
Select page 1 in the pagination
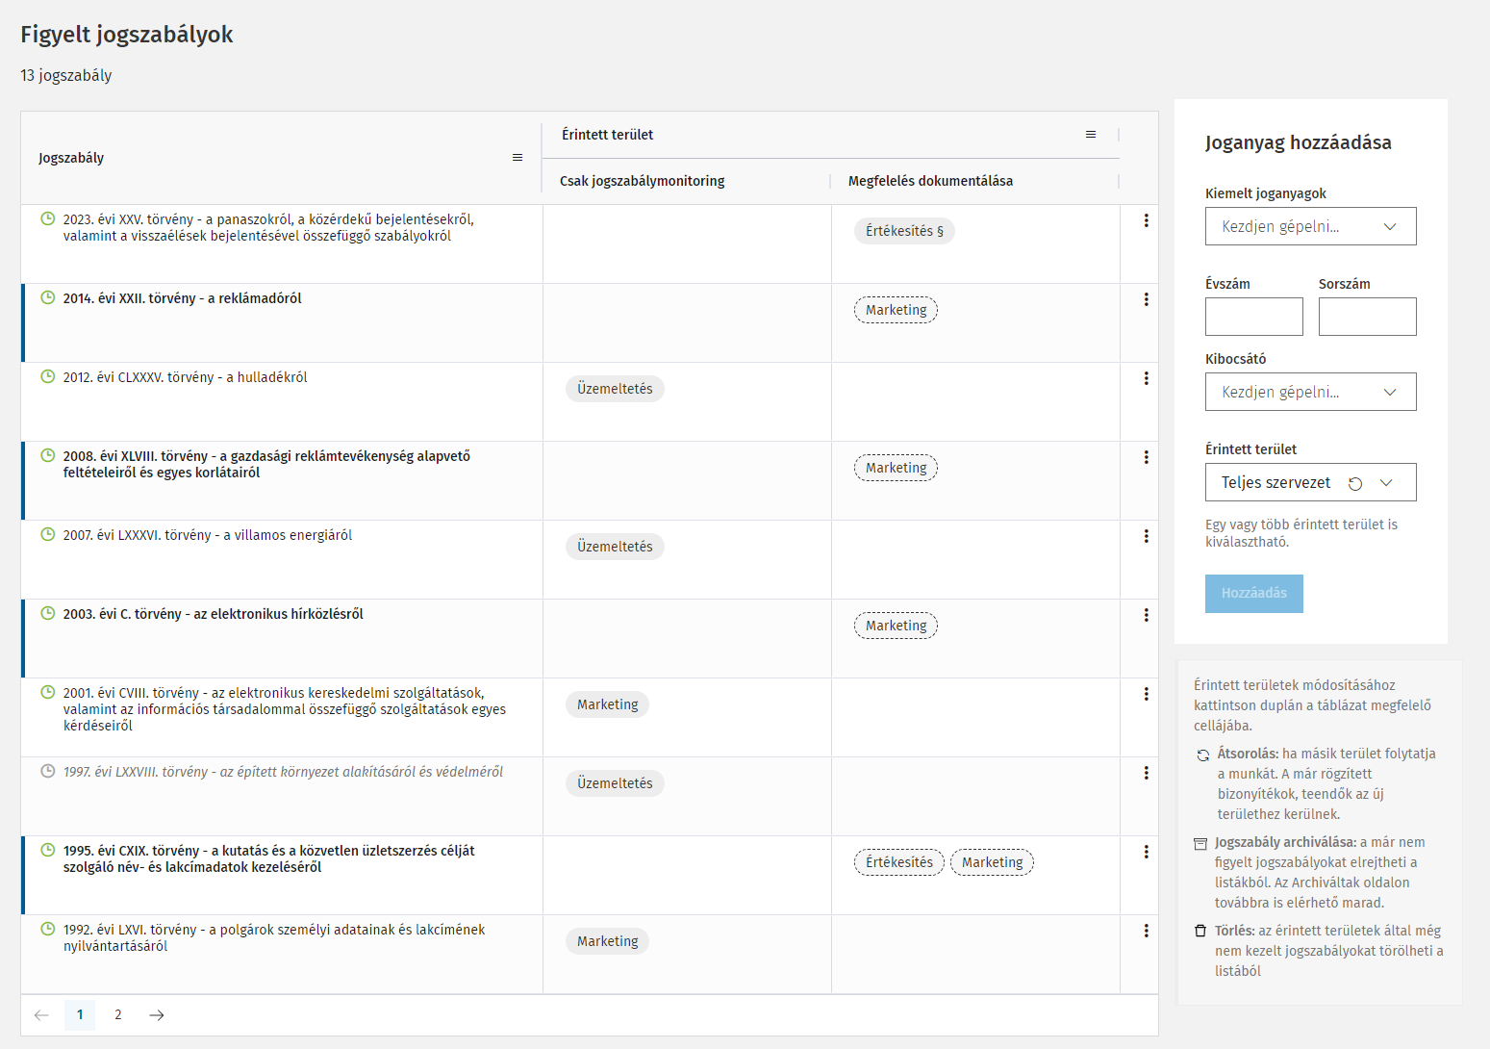pyautogui.click(x=80, y=1015)
